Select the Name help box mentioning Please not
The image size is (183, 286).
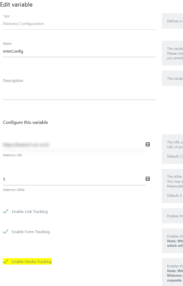tap(172, 53)
